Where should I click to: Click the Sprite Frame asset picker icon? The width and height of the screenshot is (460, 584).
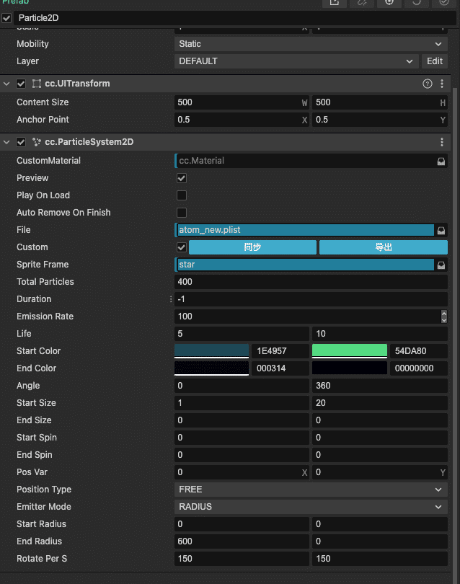[441, 265]
